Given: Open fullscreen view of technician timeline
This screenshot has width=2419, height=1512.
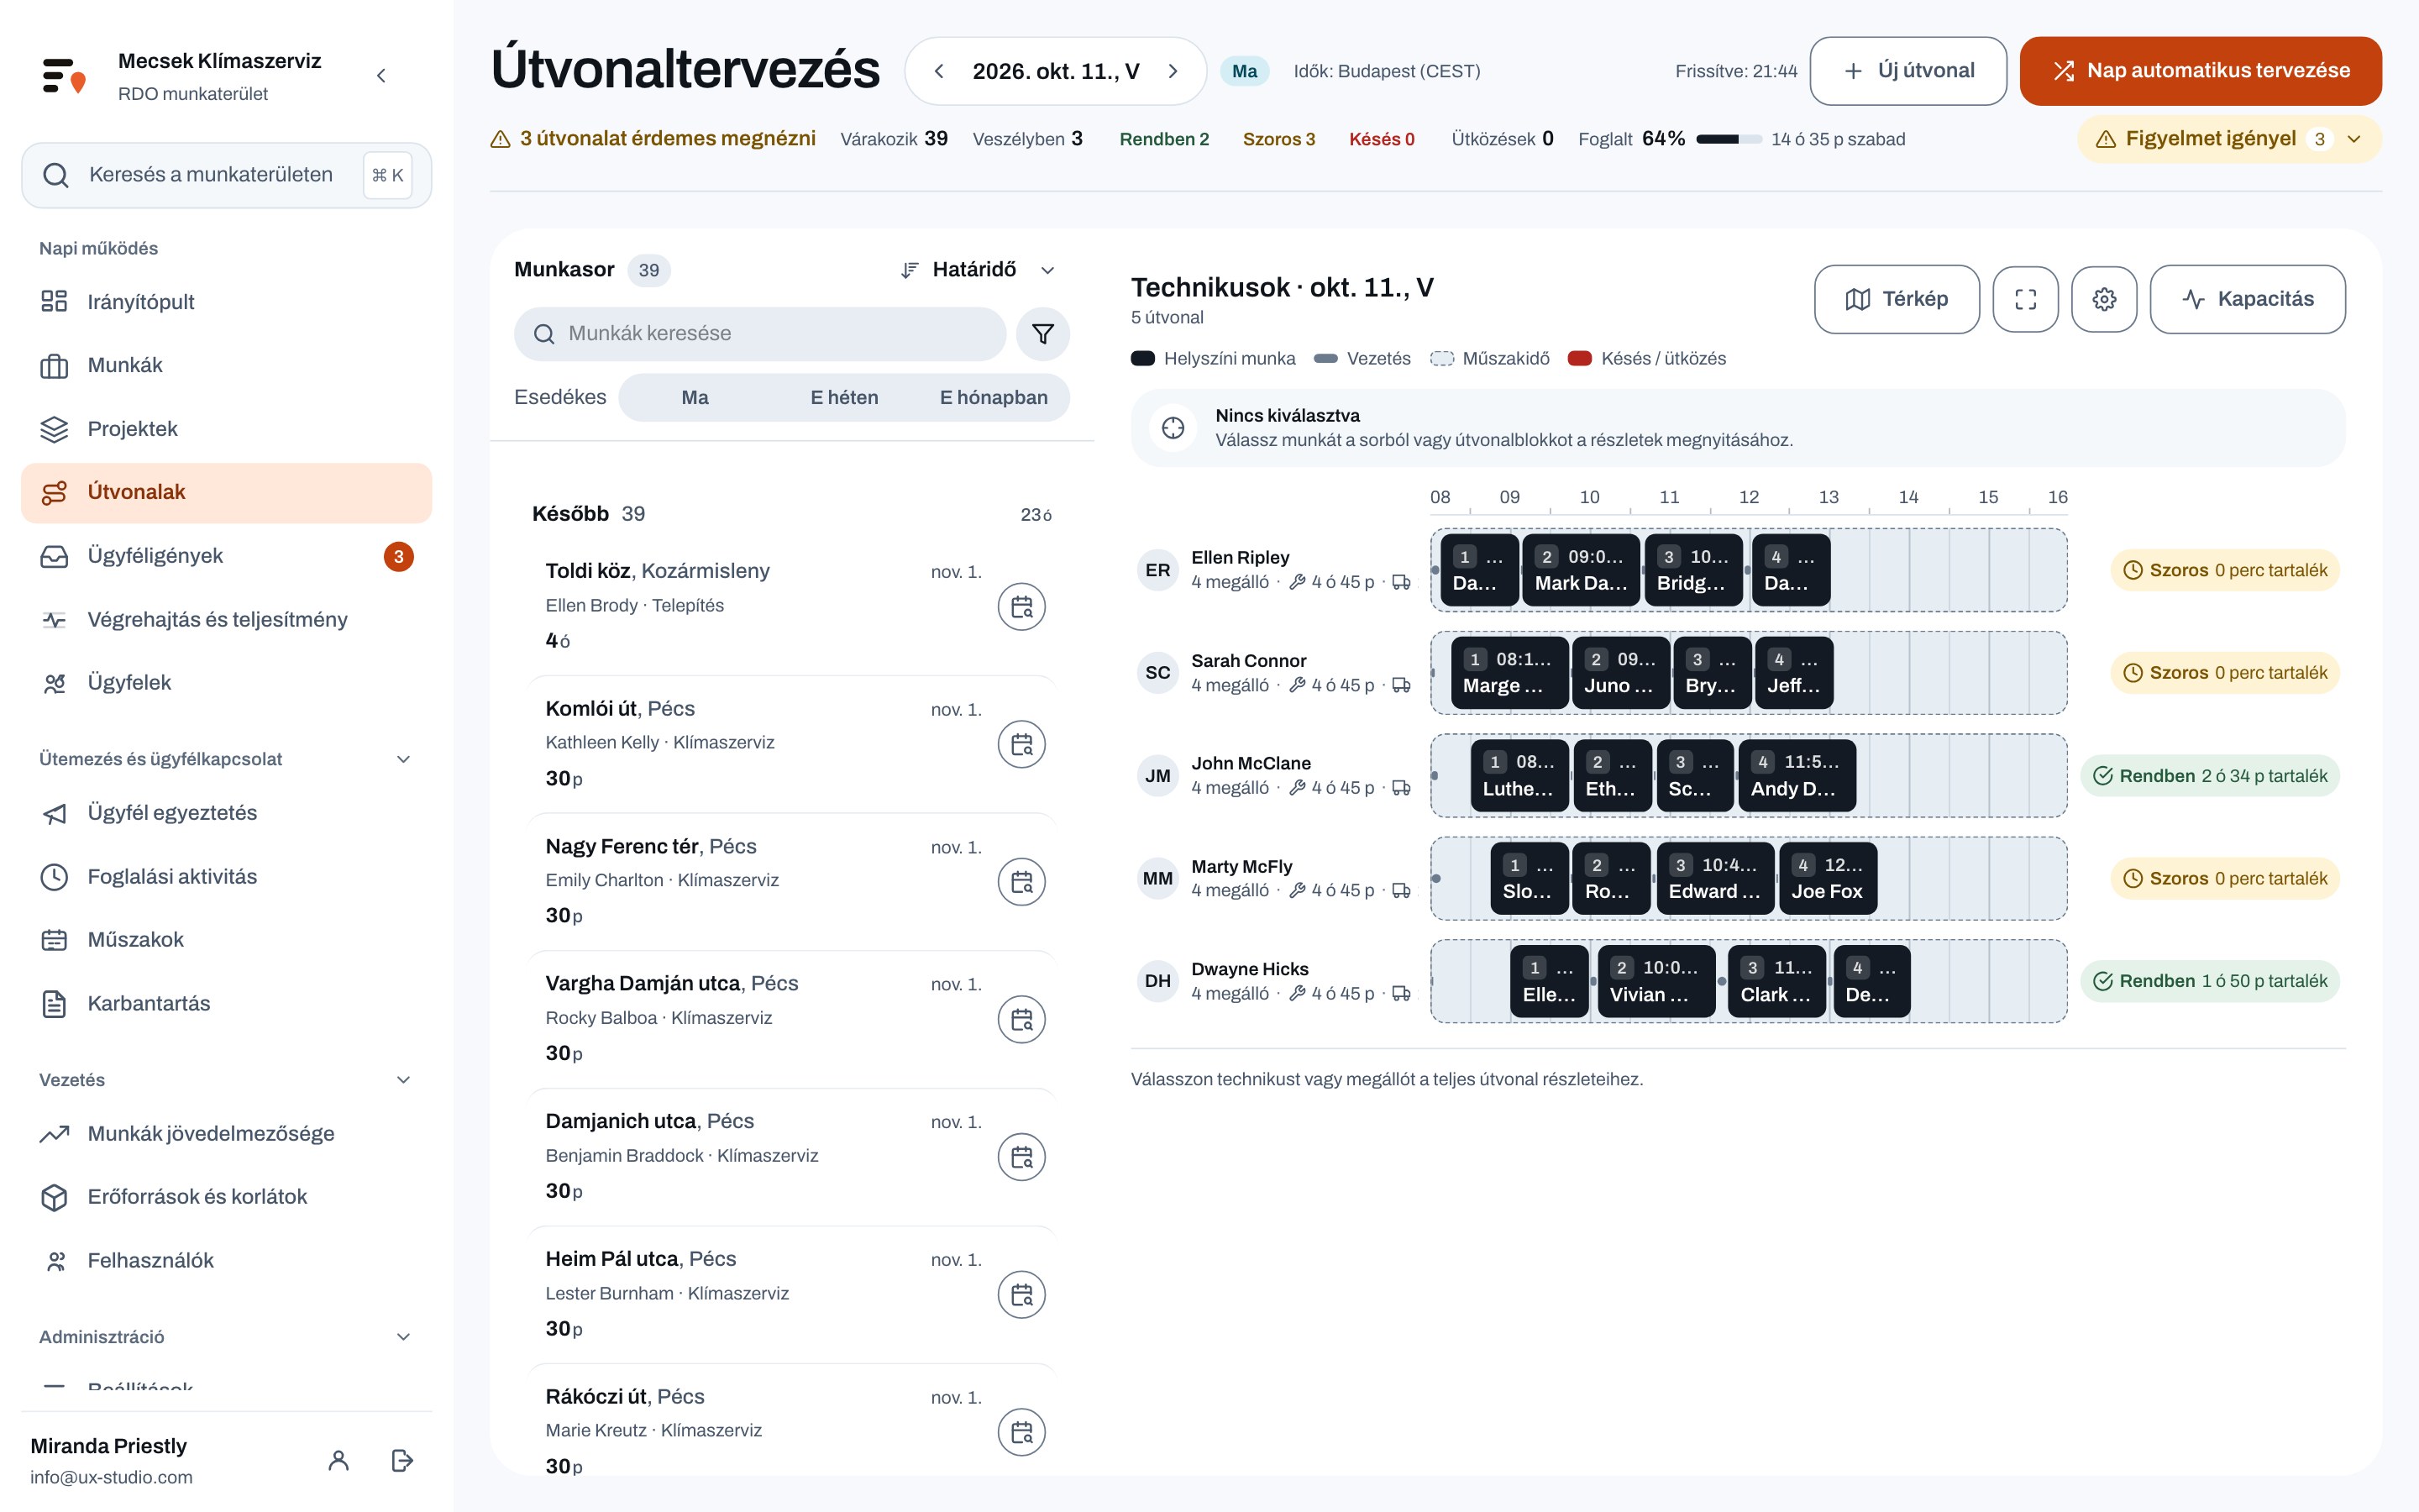Looking at the screenshot, I should tap(2025, 299).
